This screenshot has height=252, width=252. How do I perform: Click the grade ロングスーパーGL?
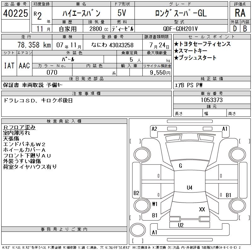(181, 13)
